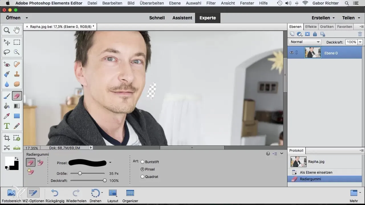Image resolution: width=365 pixels, height=205 pixels.
Task: Click the Wiederholen redo button
Action: click(76, 195)
